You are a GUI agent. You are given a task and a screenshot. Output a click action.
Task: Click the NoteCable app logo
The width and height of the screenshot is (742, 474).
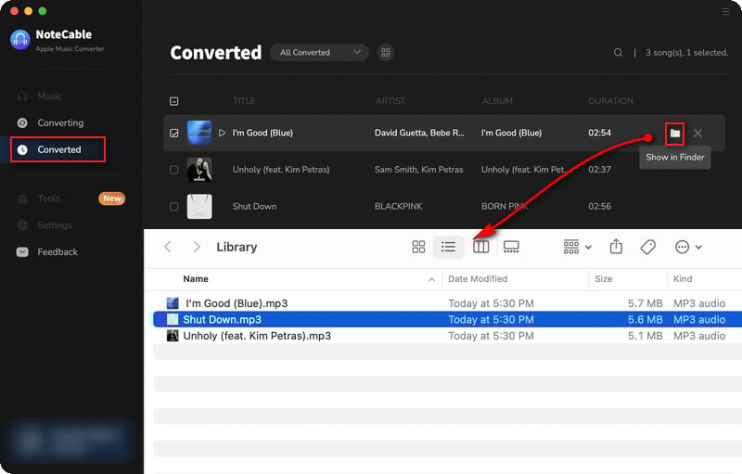[20, 40]
